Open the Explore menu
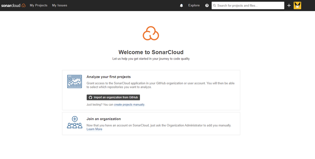 point(194,5)
